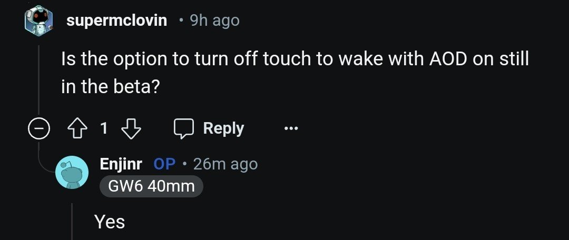
Task: Click the 26m ago timestamp
Action: tap(225, 164)
